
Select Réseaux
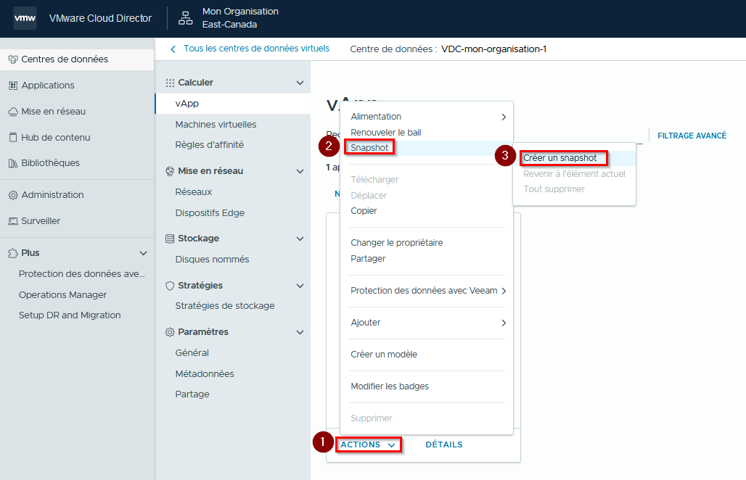194,192
